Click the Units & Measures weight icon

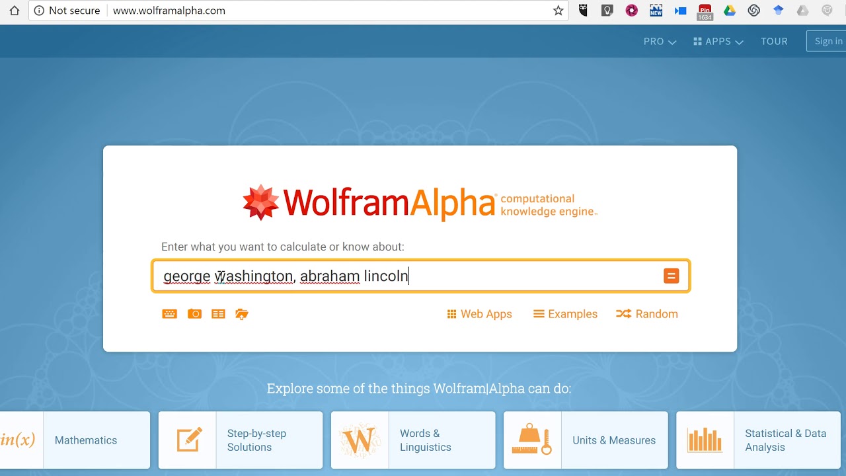click(532, 440)
